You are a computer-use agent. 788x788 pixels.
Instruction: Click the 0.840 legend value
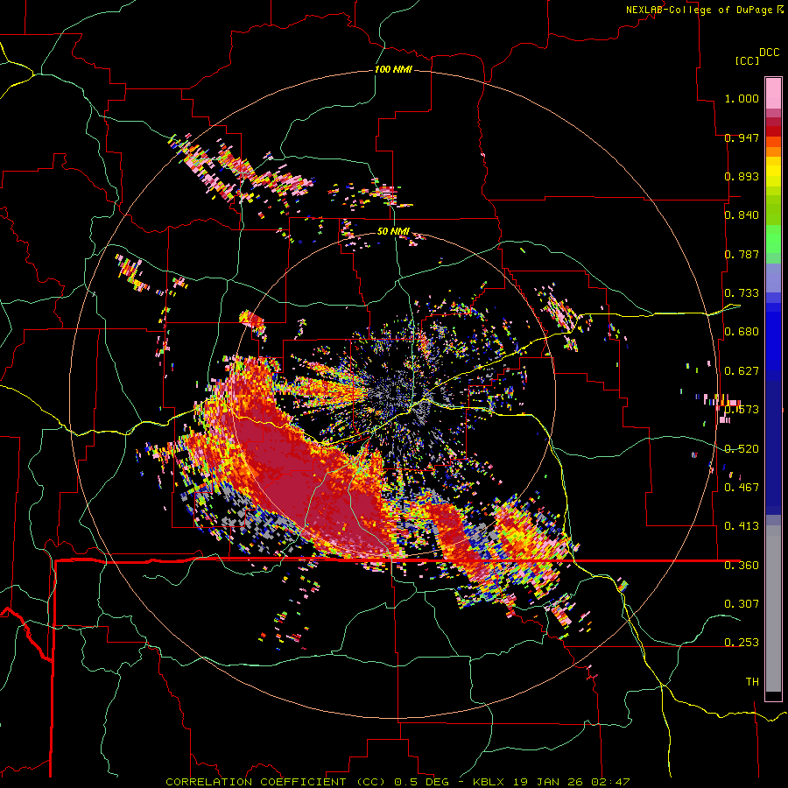(742, 215)
